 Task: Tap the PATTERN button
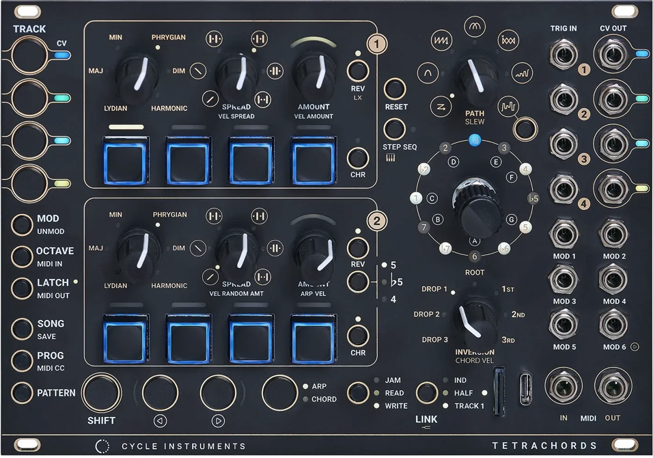[x=22, y=392]
